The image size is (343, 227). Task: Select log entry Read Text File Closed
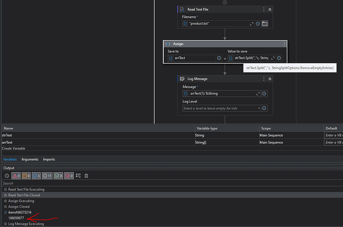(24, 195)
